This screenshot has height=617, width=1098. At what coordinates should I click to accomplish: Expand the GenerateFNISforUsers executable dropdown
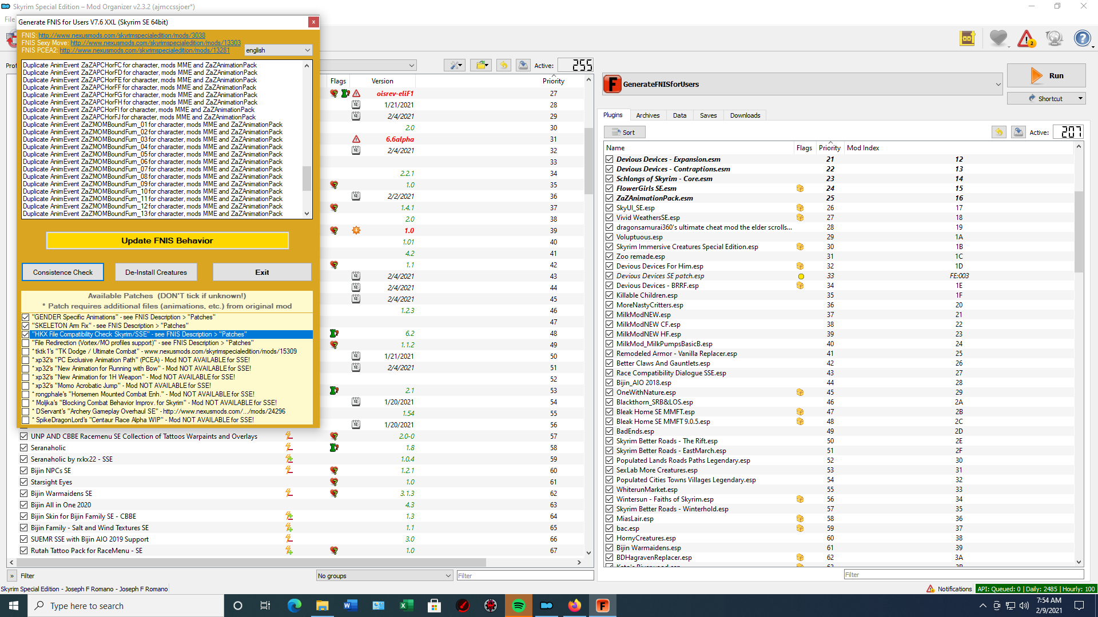pyautogui.click(x=998, y=84)
